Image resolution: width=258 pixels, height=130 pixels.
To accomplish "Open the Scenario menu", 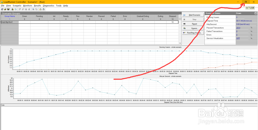I will (x=17, y=6).
